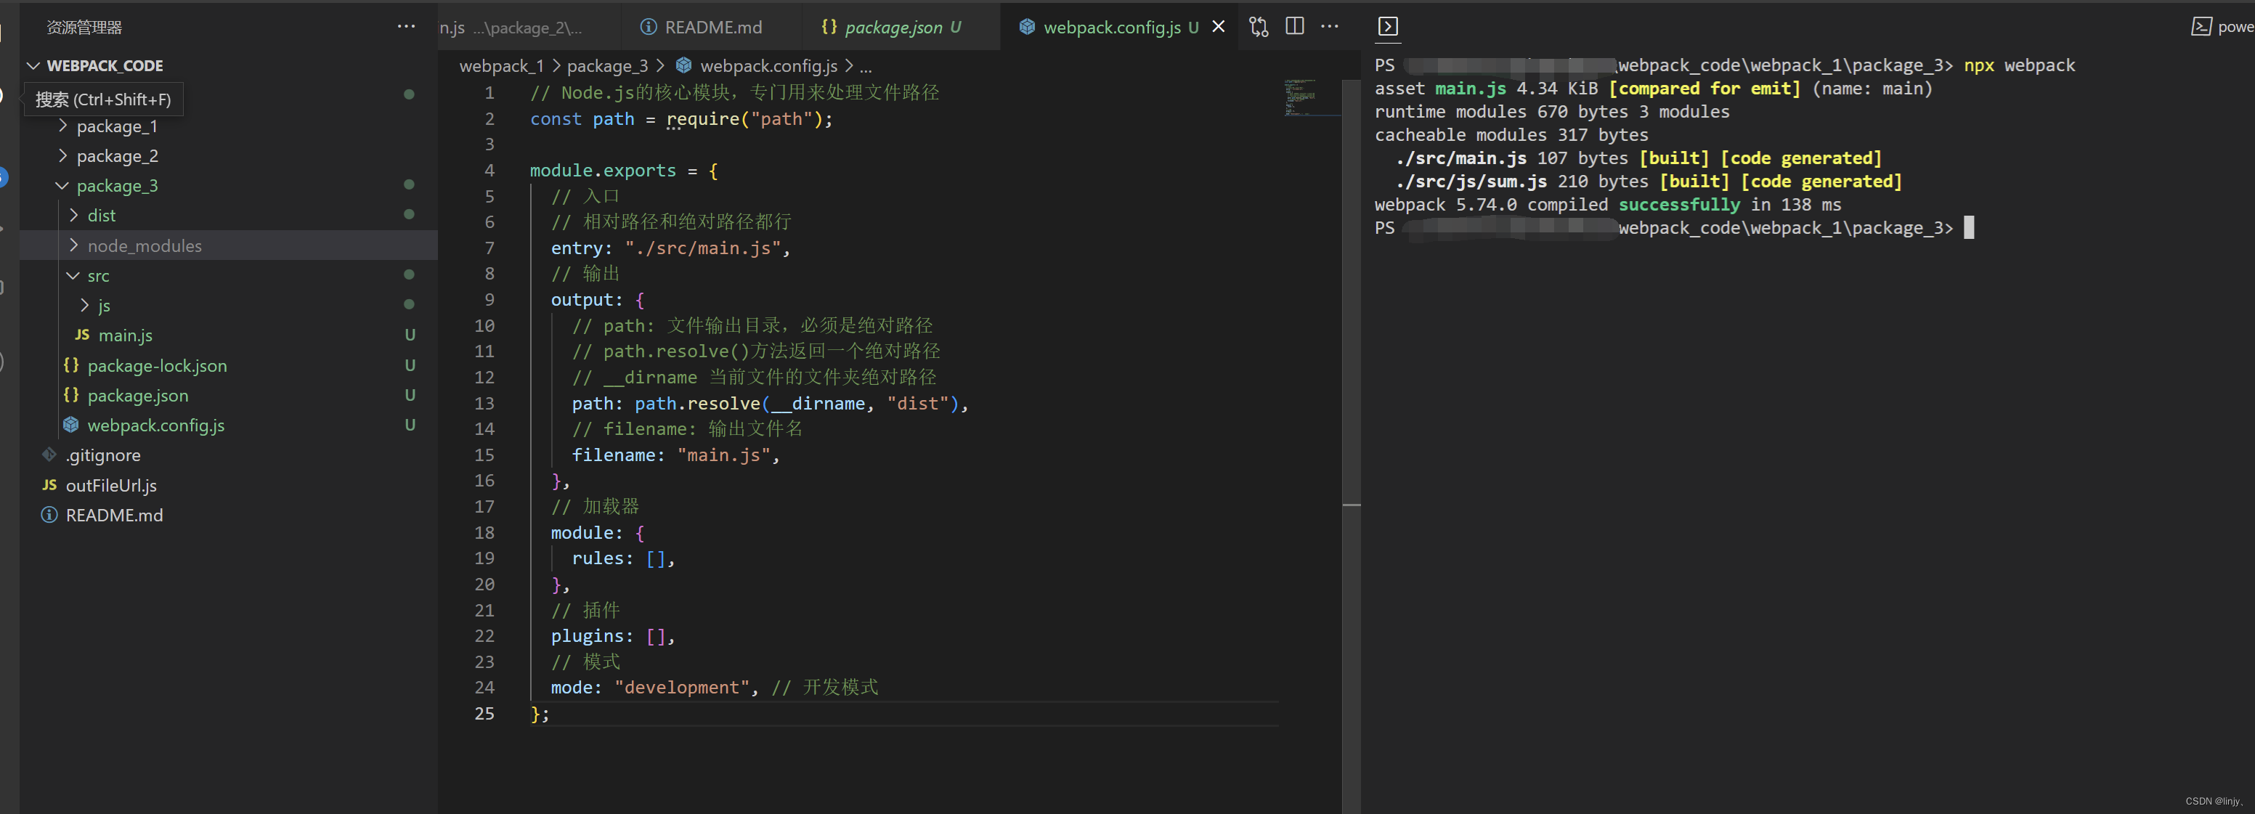
Task: Click the webpack.config.js file icon in explorer
Action: point(71,425)
